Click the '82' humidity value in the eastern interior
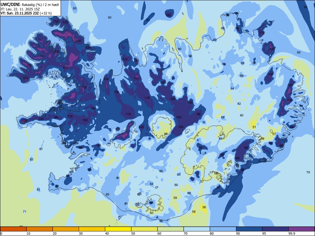 pyautogui.click(x=239, y=104)
